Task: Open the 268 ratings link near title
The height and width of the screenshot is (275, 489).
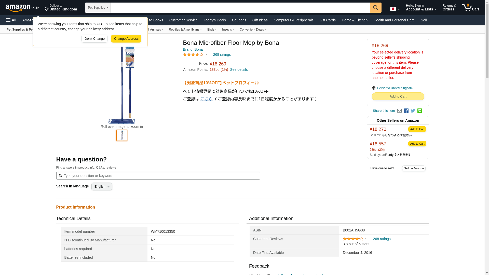Action: pos(222,54)
